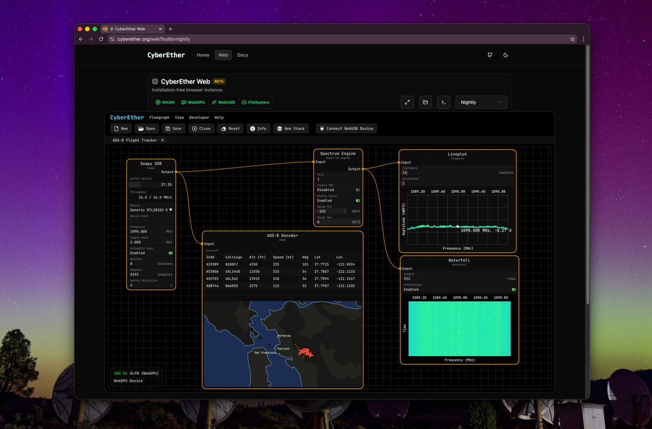Click the browser back arrow
The width and height of the screenshot is (652, 429).
[x=80, y=39]
